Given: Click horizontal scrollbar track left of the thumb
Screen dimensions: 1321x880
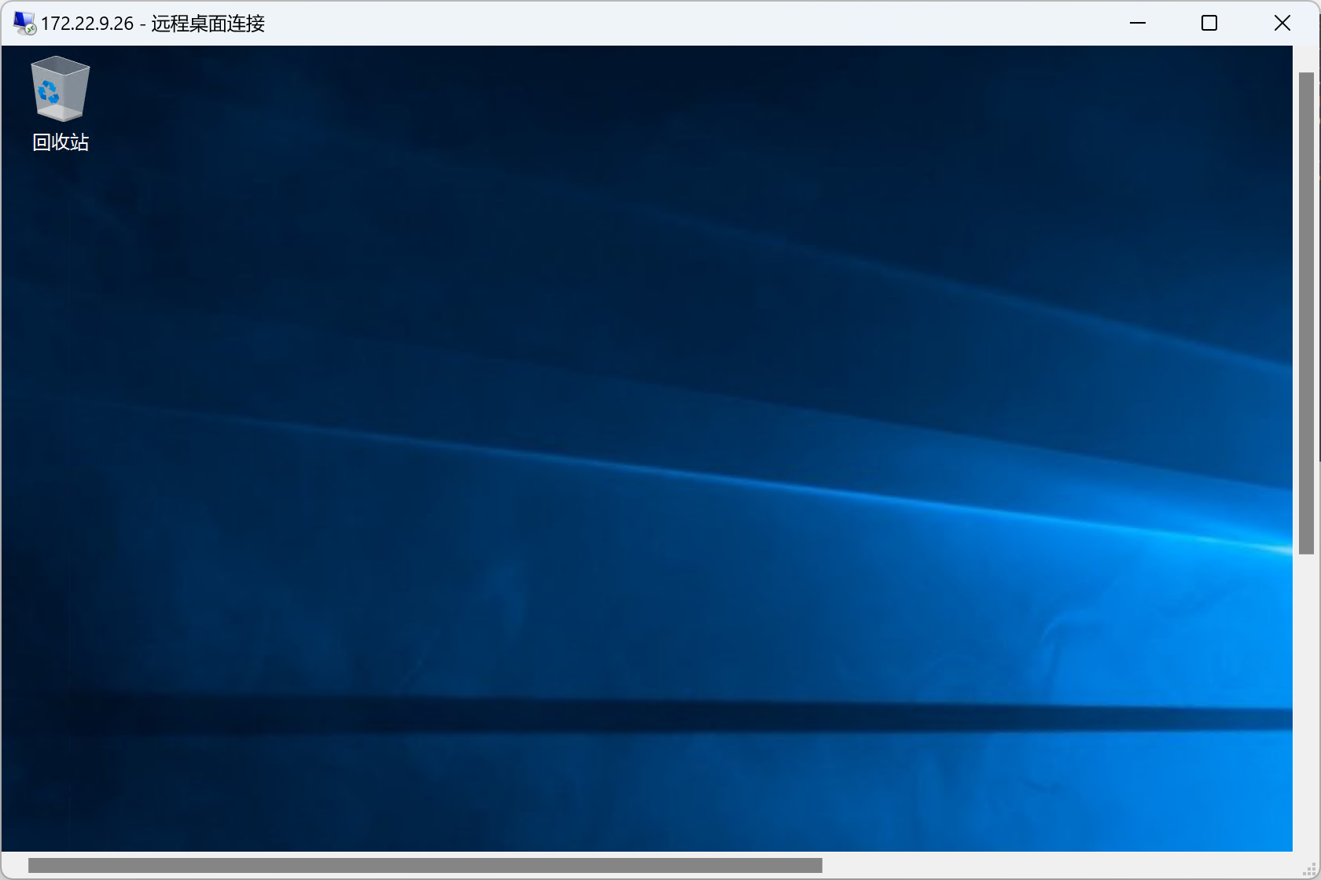Looking at the screenshot, I should point(14,865).
